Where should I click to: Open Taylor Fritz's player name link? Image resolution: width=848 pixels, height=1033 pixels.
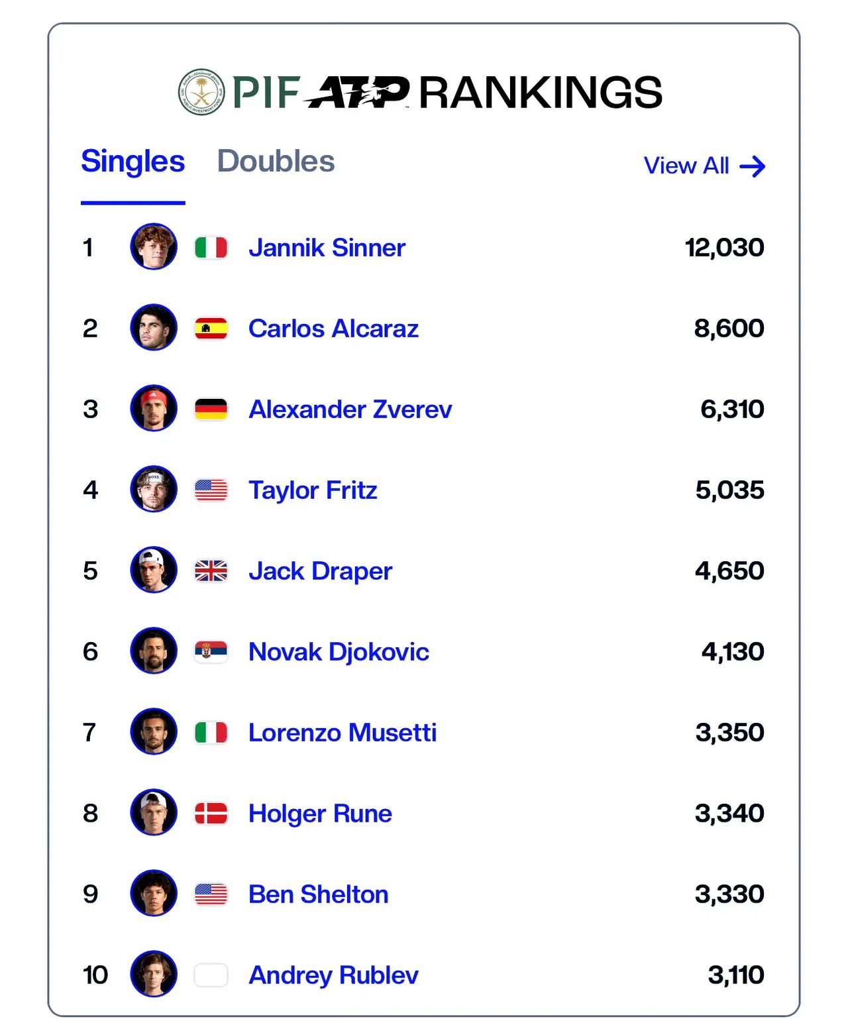(313, 490)
